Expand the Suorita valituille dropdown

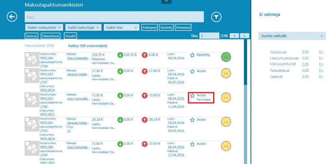(292, 36)
